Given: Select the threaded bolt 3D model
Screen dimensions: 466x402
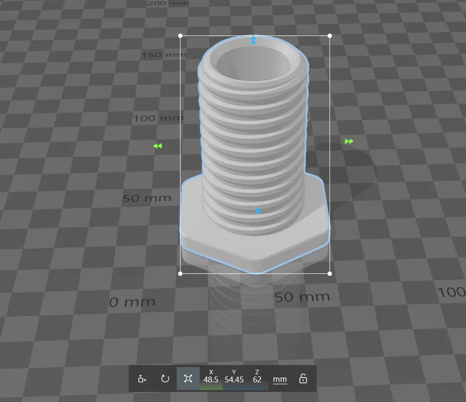Looking at the screenshot, I should click(254, 155).
